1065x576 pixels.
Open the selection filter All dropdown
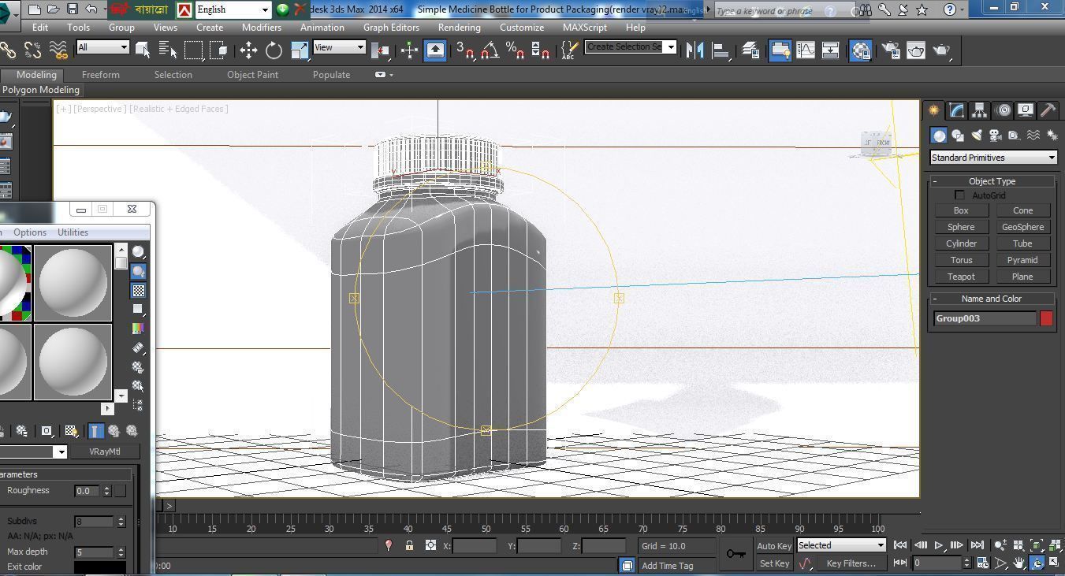click(102, 47)
